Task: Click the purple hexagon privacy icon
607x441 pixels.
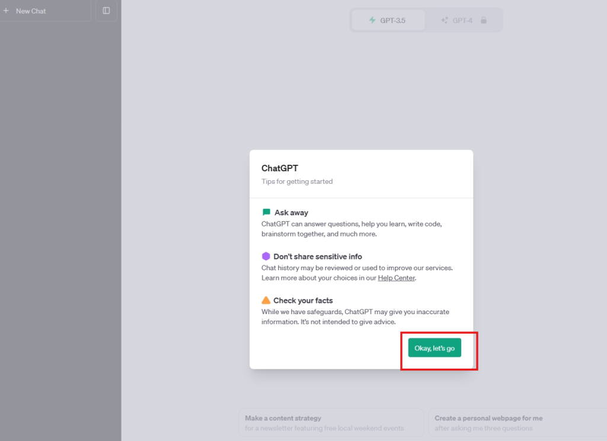Action: pyautogui.click(x=266, y=257)
